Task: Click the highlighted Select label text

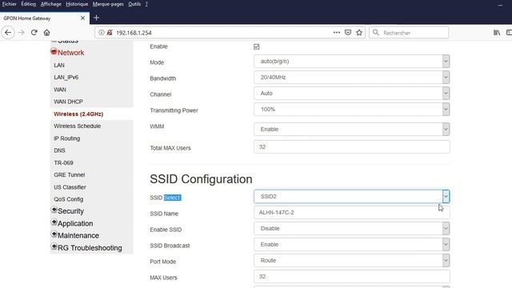Action: point(172,198)
